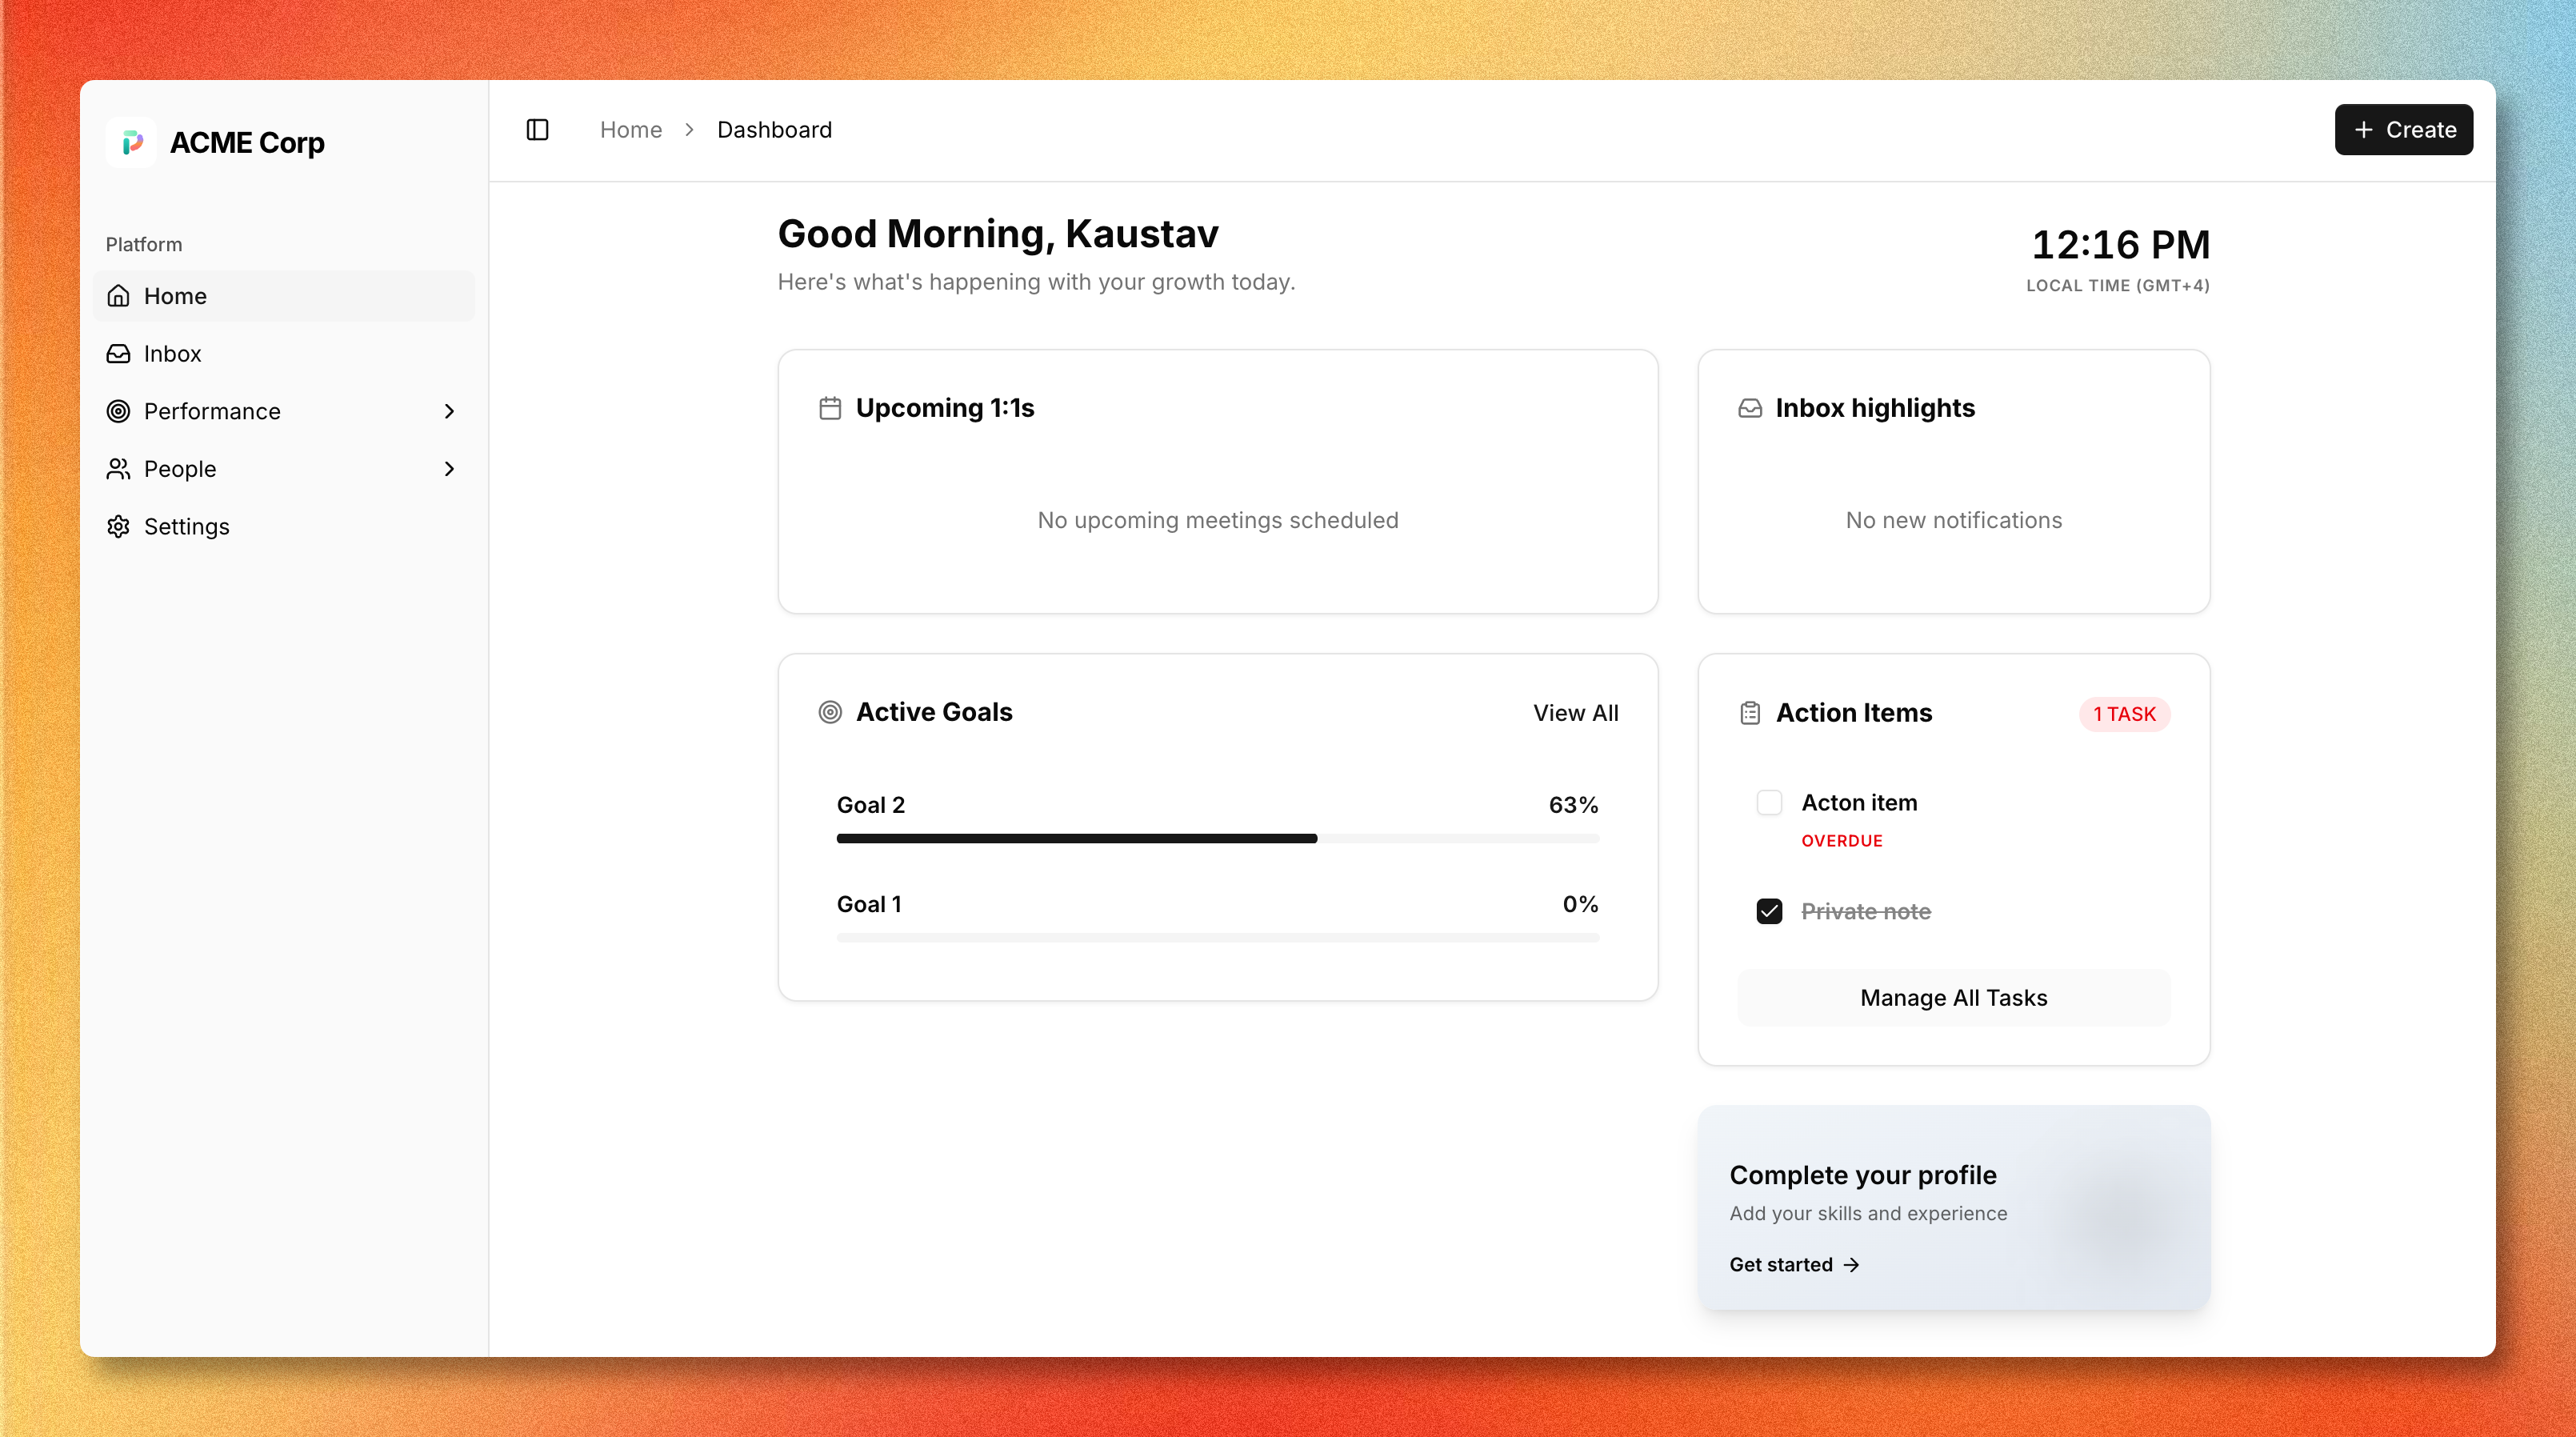Select Home in the breadcrumb

click(x=631, y=129)
